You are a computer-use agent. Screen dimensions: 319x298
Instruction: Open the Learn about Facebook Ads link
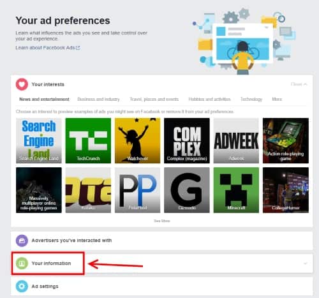click(x=45, y=48)
